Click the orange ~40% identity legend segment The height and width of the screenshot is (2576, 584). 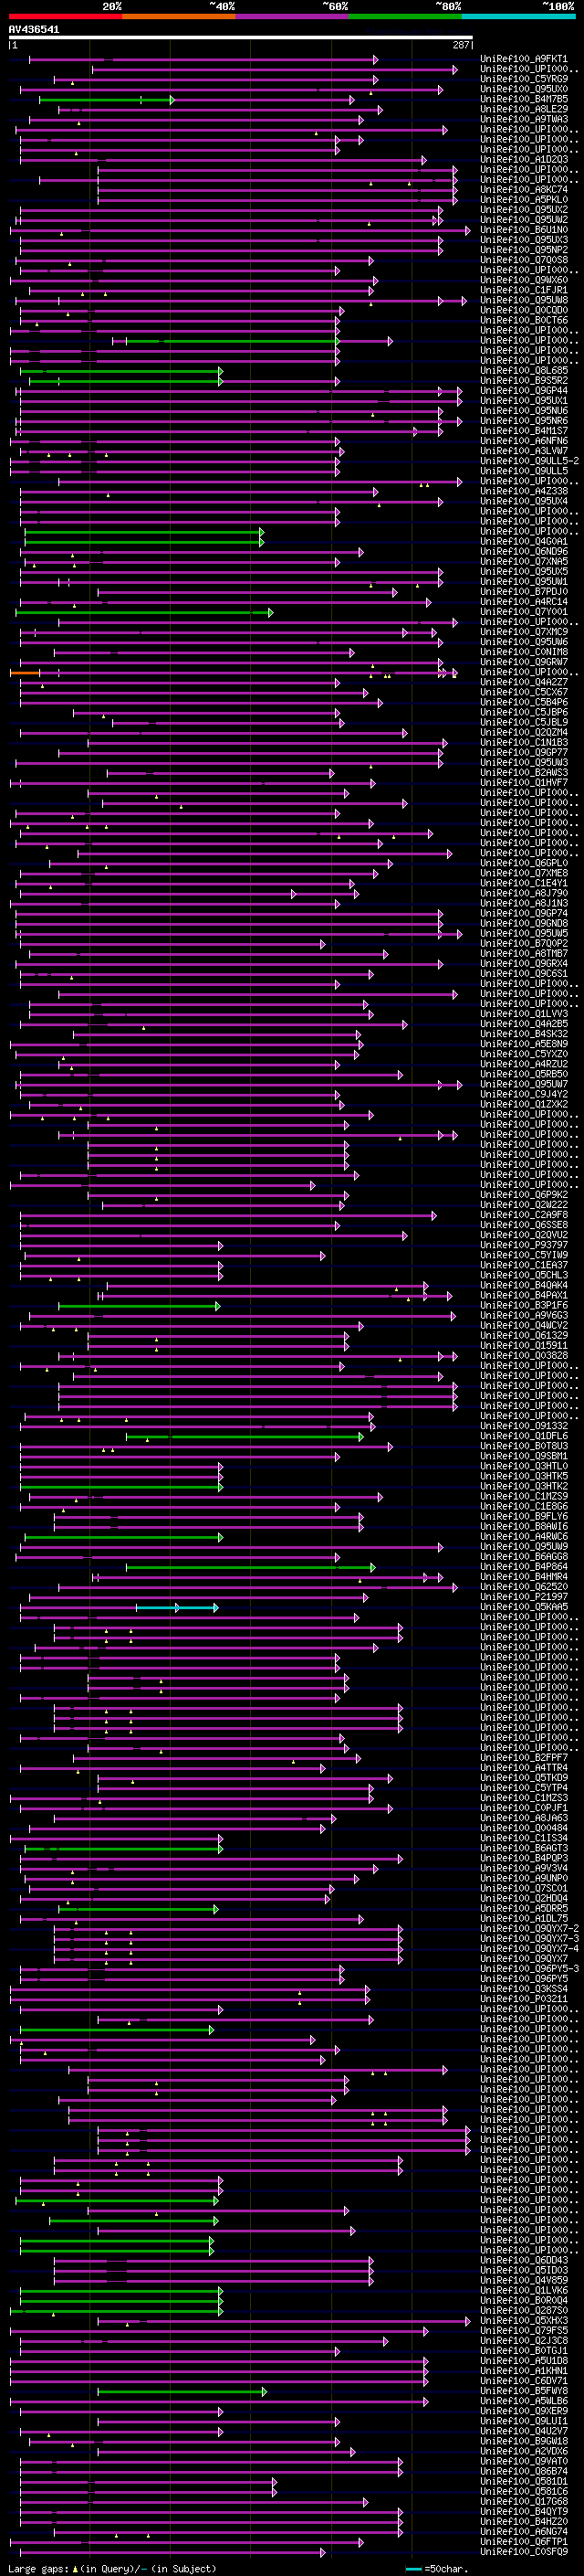coord(179,17)
